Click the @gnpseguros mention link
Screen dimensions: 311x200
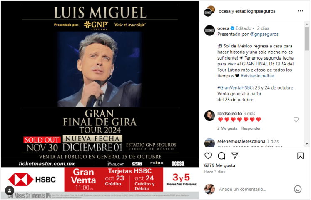click(264, 34)
